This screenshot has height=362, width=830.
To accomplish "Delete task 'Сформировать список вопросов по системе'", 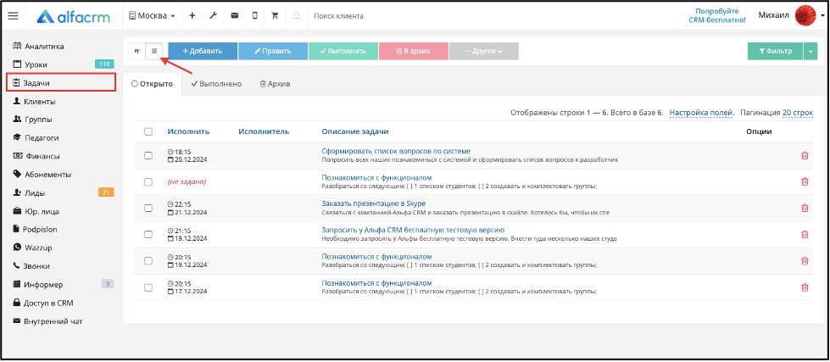I will 805,156.
